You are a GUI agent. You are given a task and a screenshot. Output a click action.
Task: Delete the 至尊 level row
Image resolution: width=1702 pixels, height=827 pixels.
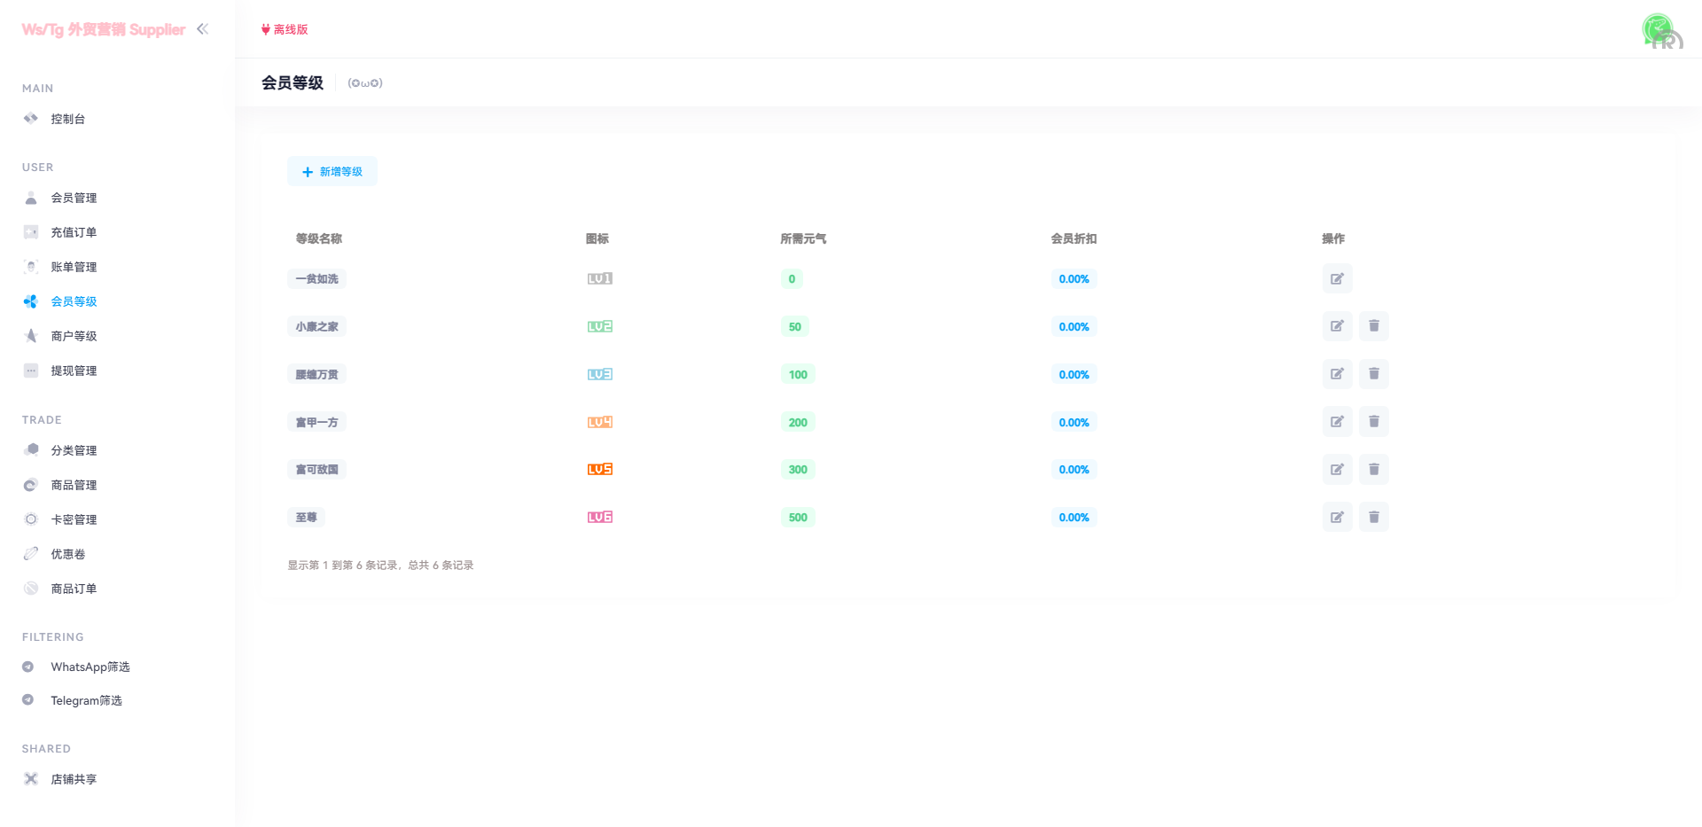tap(1373, 518)
